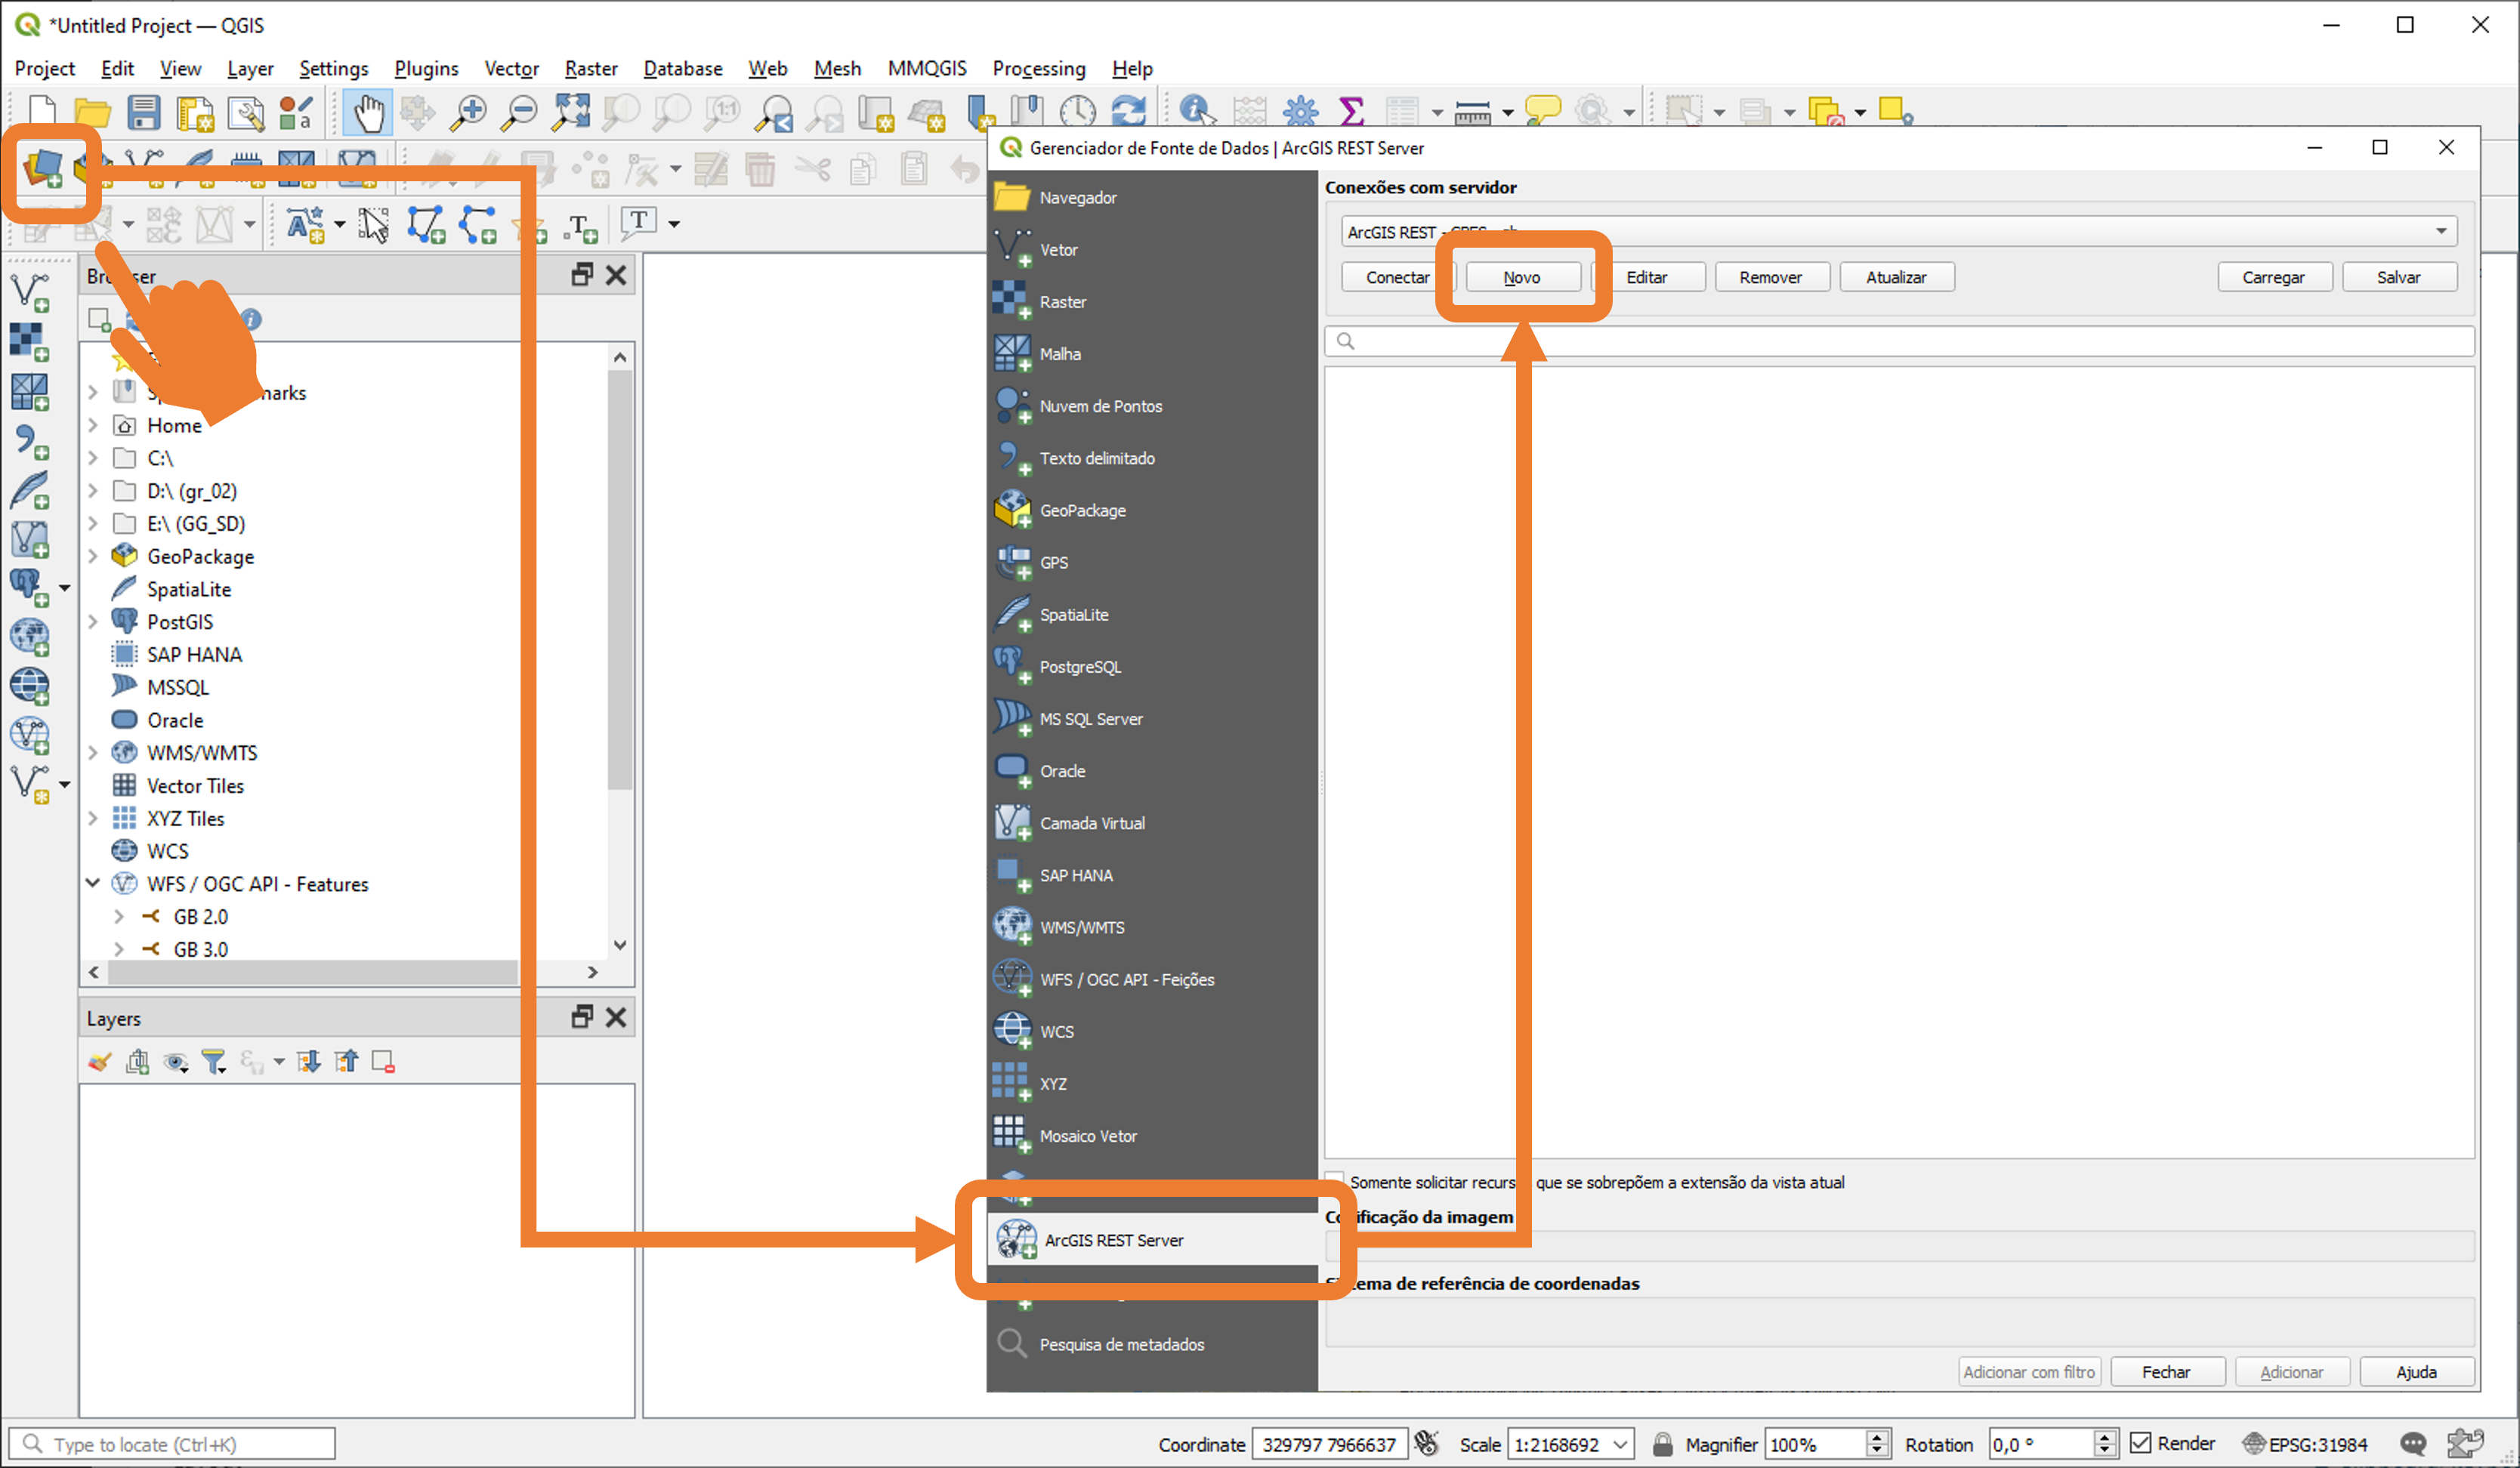Screen dimensions: 2520x1468
Task: Activate the Zoom In magnifier tool
Action: (468, 112)
